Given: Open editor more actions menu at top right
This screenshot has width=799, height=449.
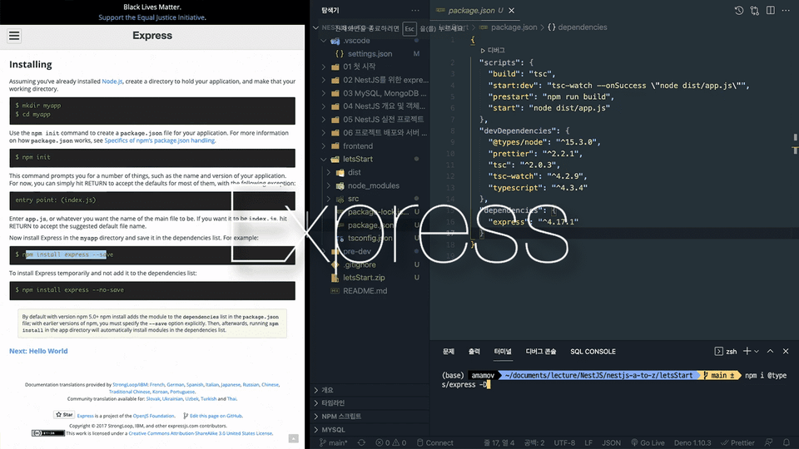Looking at the screenshot, I should pyautogui.click(x=786, y=10).
